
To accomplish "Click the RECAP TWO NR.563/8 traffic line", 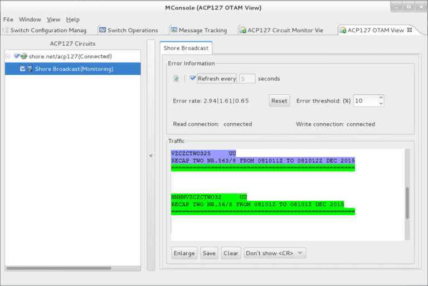I will (263, 161).
